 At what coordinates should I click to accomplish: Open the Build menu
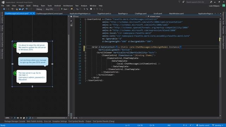[28, 6]
